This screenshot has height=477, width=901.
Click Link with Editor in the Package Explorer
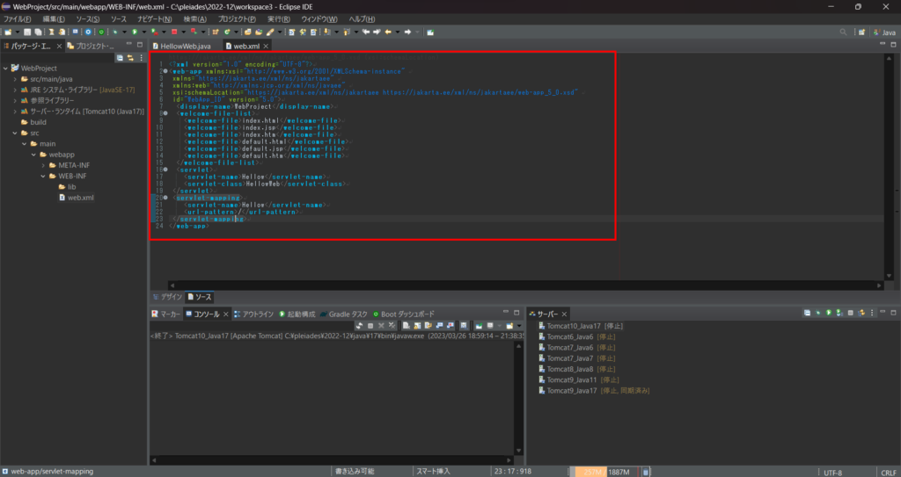pyautogui.click(x=130, y=58)
